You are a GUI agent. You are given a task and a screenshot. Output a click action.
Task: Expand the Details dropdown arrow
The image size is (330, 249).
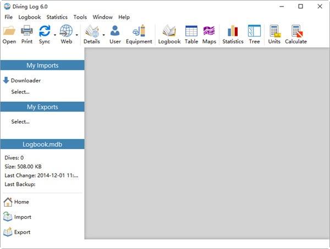103,35
